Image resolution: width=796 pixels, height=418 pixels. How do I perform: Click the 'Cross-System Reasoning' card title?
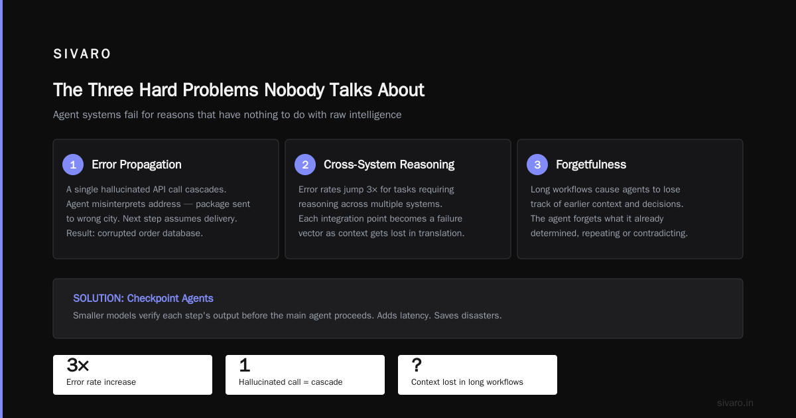[x=389, y=165]
